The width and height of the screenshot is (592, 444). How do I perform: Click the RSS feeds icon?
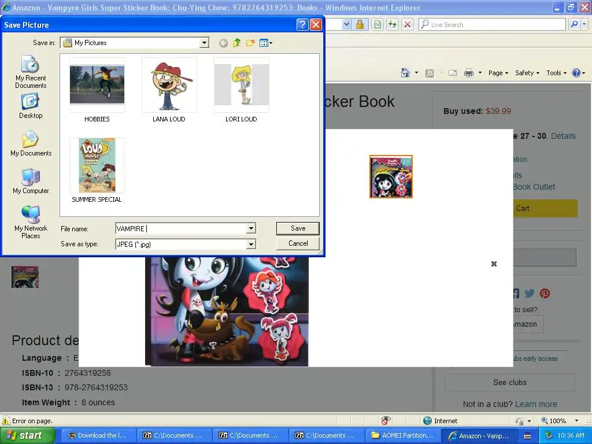(x=430, y=73)
